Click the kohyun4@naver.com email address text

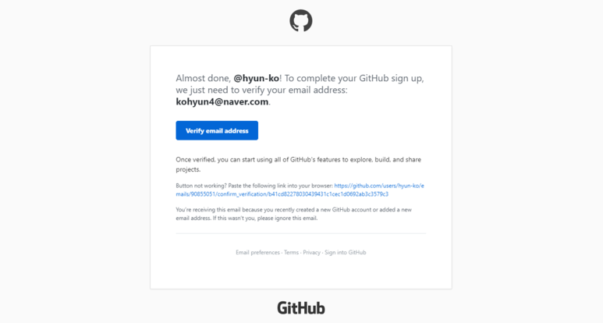222,102
